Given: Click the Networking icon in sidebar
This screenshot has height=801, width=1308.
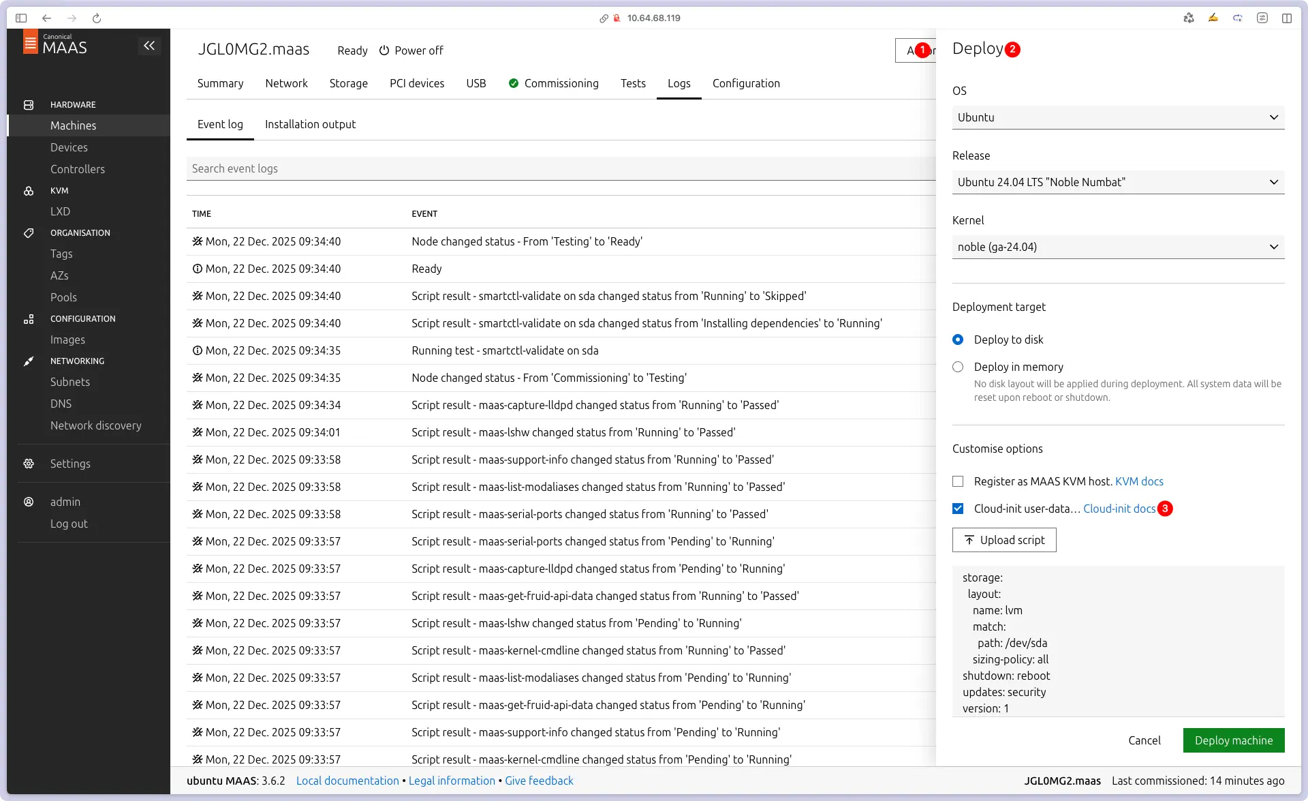Looking at the screenshot, I should pyautogui.click(x=29, y=361).
